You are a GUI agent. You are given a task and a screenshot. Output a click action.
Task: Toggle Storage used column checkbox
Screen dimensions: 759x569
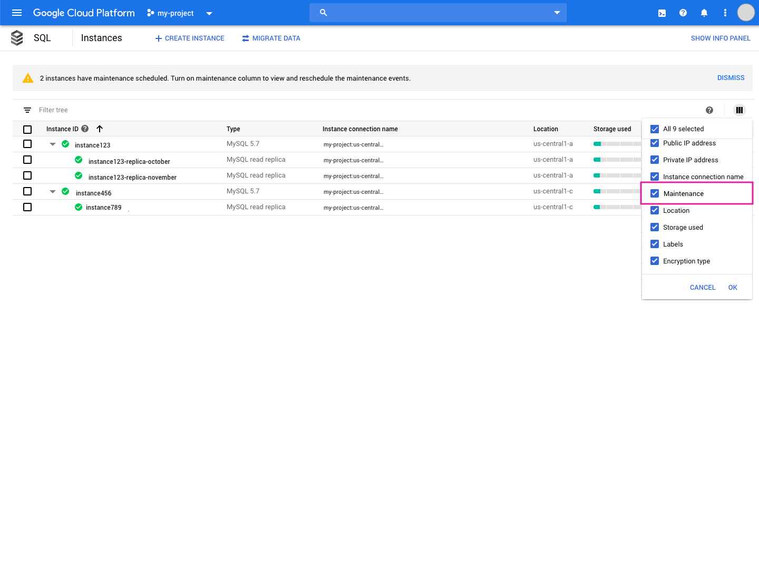[655, 227]
